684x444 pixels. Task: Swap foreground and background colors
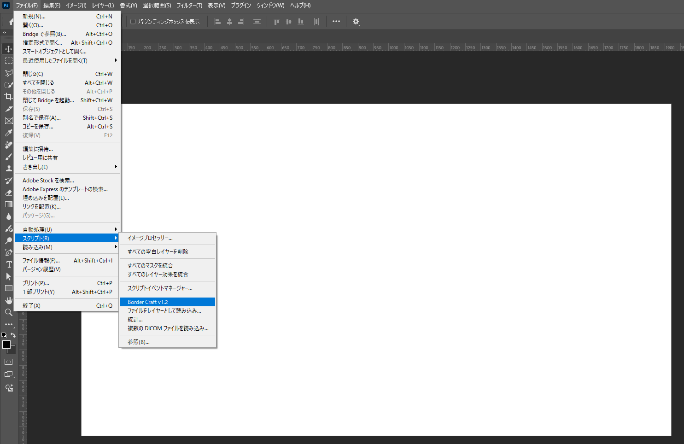click(13, 335)
